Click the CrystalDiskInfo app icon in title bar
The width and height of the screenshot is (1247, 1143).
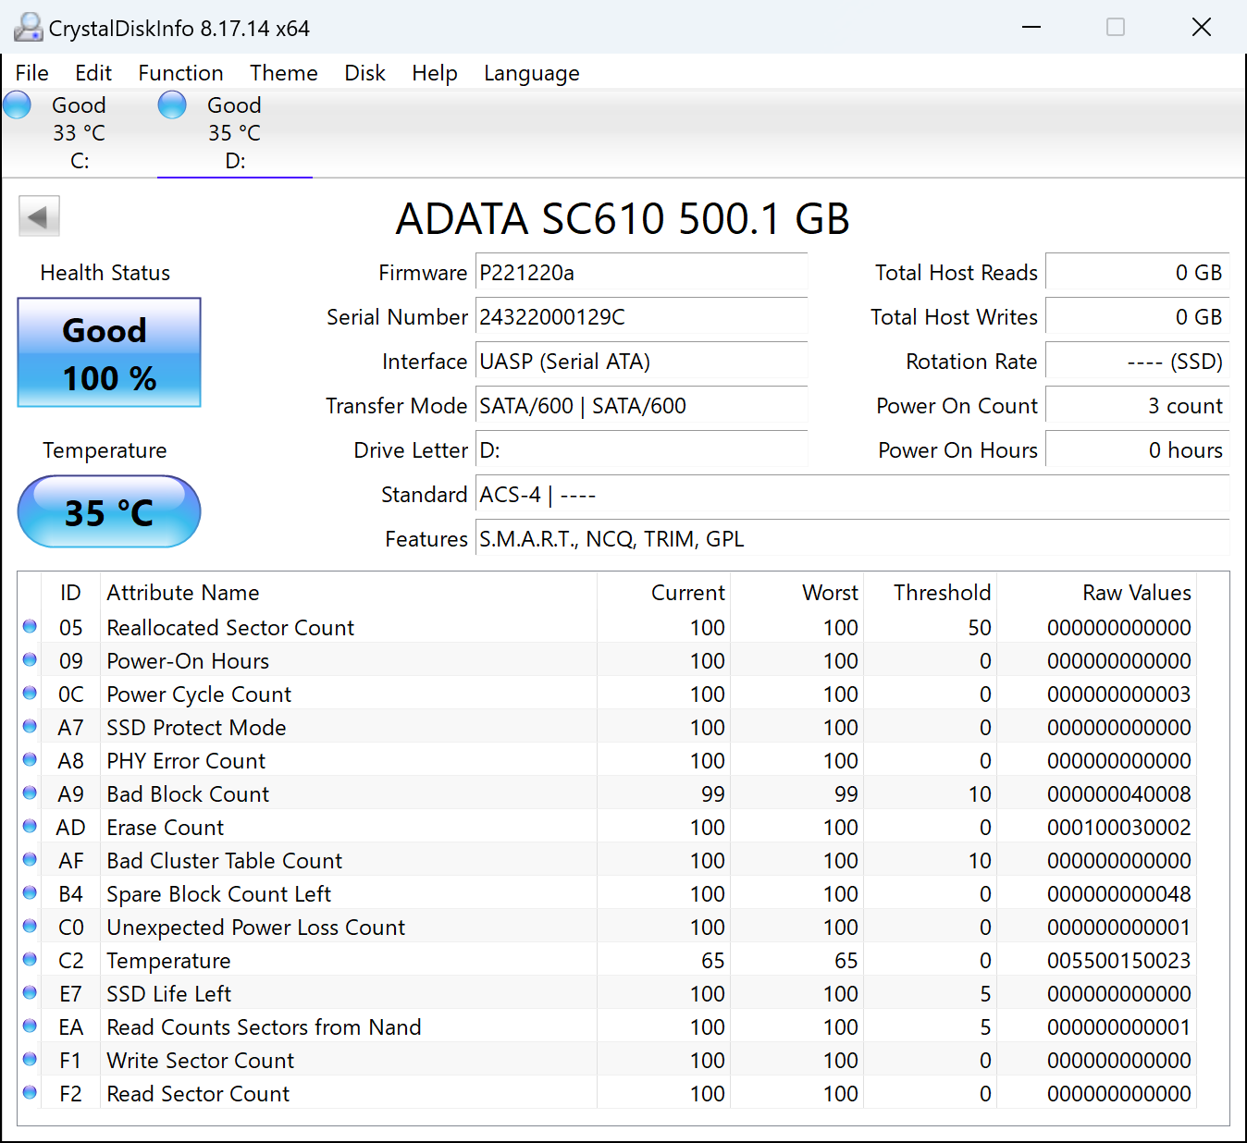tap(28, 28)
